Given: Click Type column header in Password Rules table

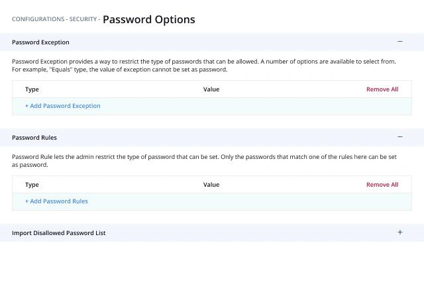Looking at the screenshot, I should (x=32, y=185).
